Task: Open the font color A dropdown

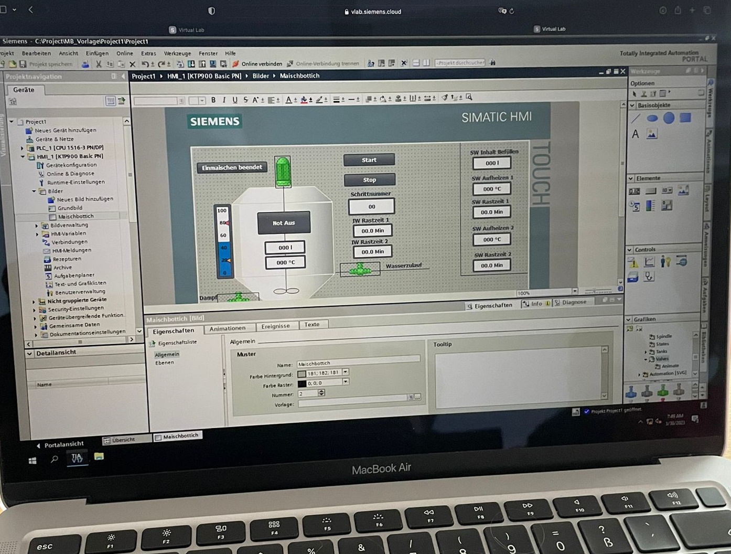Action: [x=295, y=100]
